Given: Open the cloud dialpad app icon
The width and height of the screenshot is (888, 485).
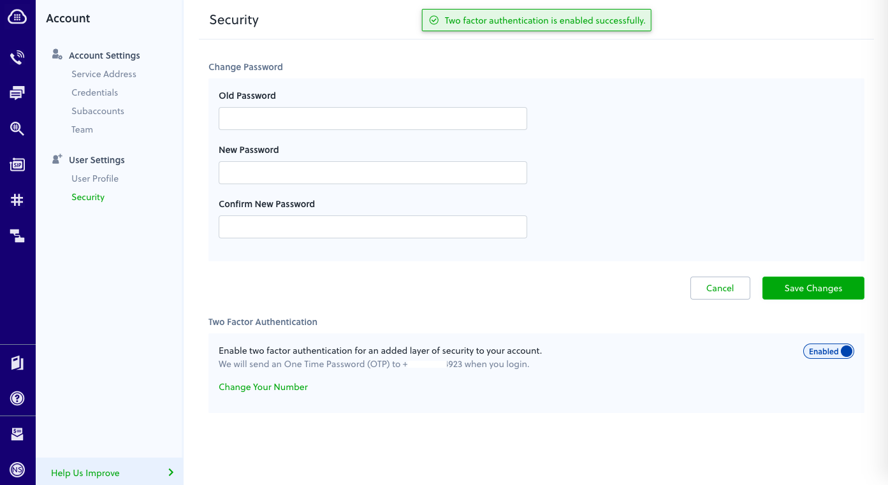Looking at the screenshot, I should pyautogui.click(x=17, y=16).
